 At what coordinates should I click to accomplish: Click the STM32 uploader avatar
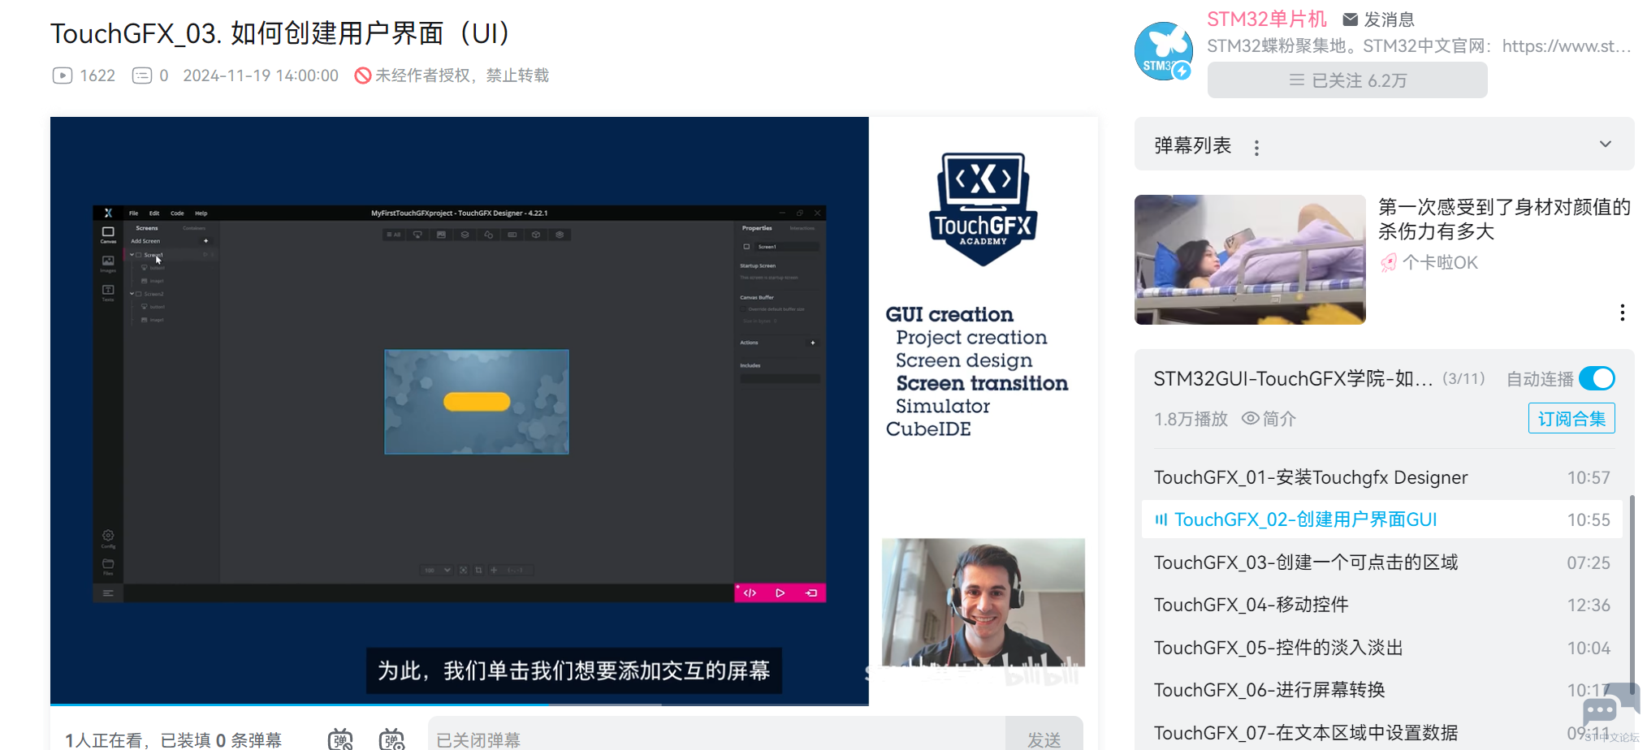[1163, 51]
